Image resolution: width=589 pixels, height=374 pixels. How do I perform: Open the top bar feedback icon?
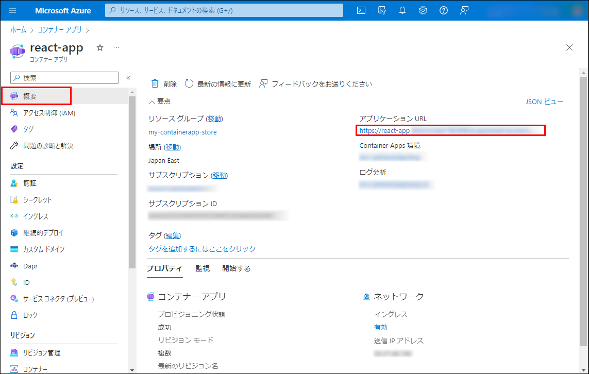point(464,10)
